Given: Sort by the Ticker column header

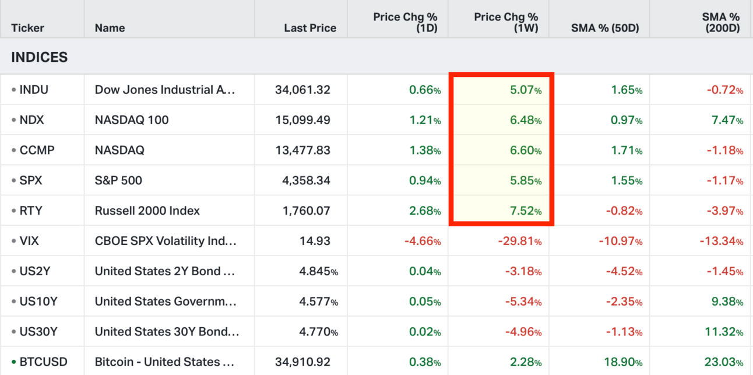Looking at the screenshot, I should click(x=27, y=28).
